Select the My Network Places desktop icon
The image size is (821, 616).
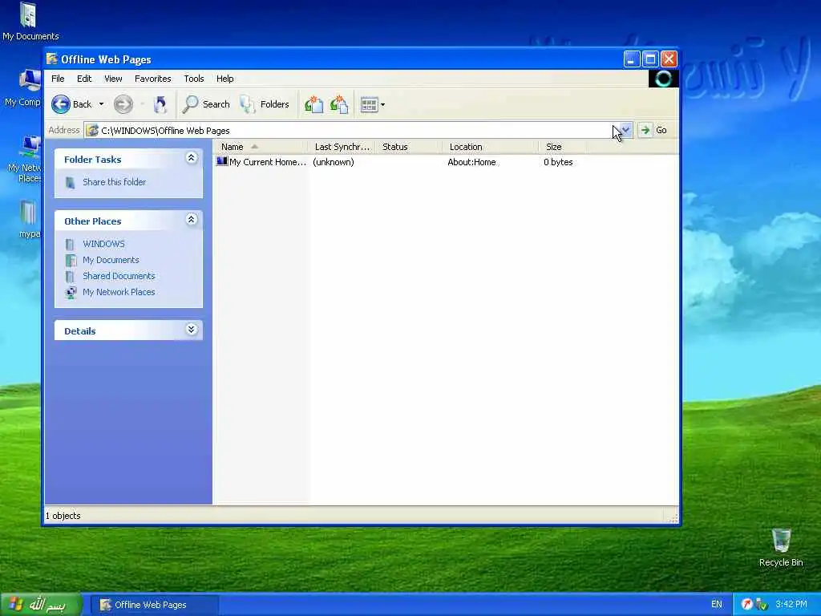point(23,159)
